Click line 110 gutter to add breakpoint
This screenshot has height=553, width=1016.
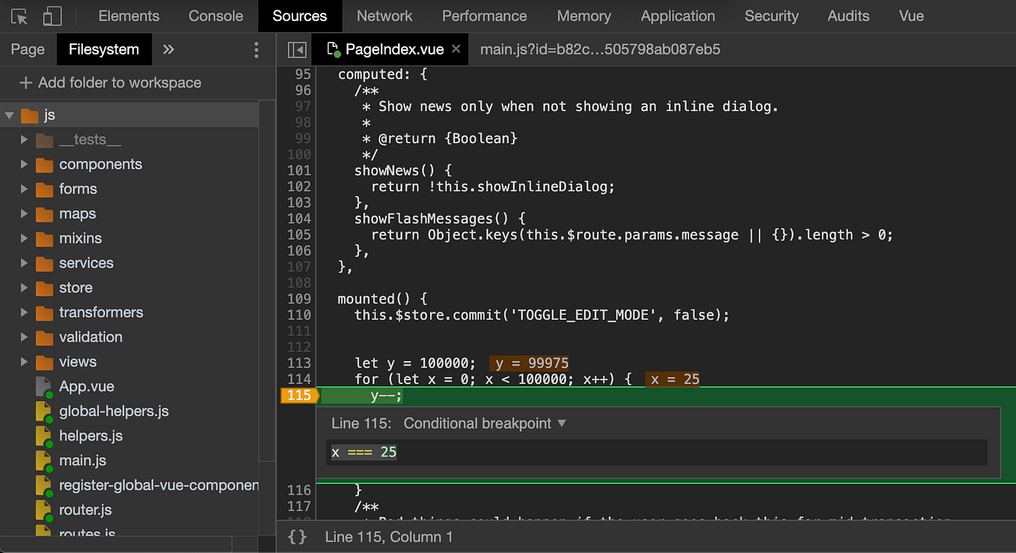(x=299, y=315)
